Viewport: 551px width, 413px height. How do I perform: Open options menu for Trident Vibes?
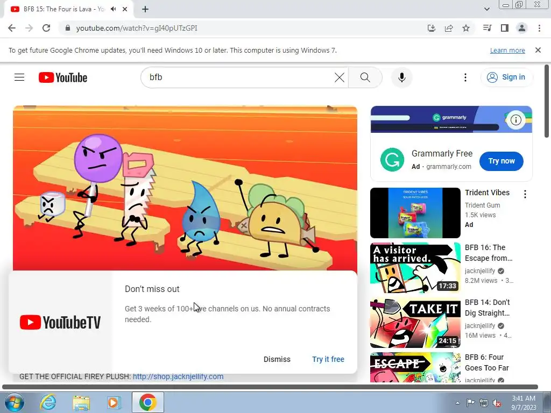[x=525, y=194]
